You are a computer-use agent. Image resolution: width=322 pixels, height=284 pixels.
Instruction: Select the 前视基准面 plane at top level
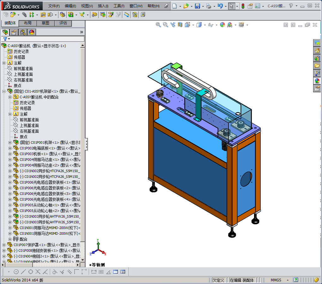23,69
